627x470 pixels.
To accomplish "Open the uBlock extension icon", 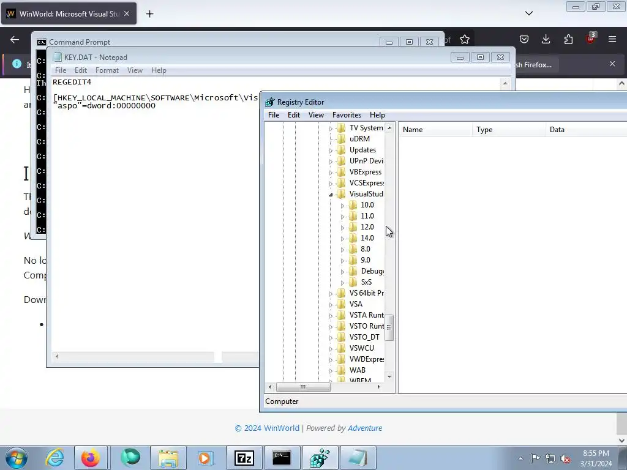I will click(x=590, y=39).
